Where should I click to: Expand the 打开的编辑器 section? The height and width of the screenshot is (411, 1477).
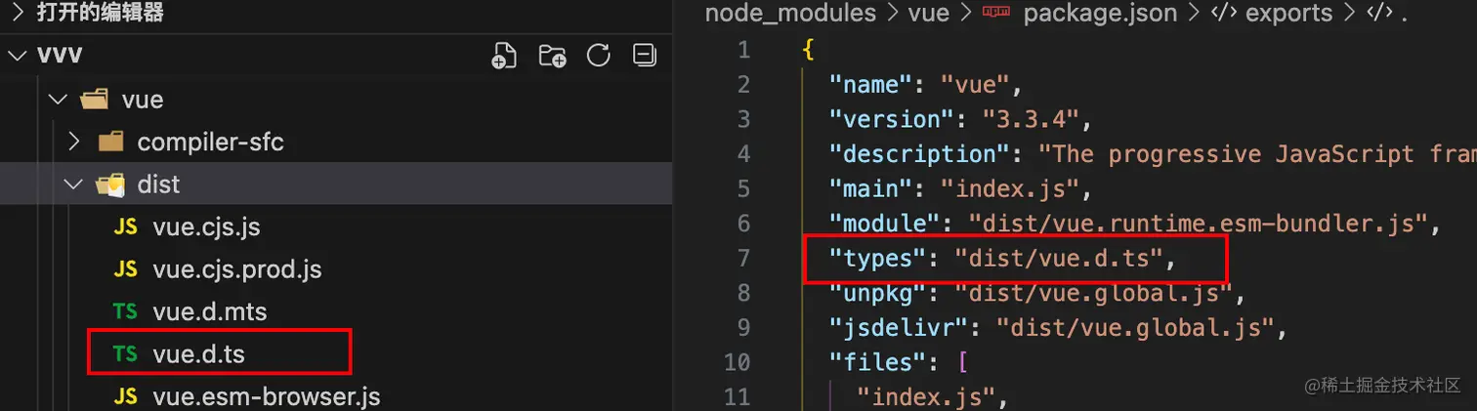[x=18, y=13]
